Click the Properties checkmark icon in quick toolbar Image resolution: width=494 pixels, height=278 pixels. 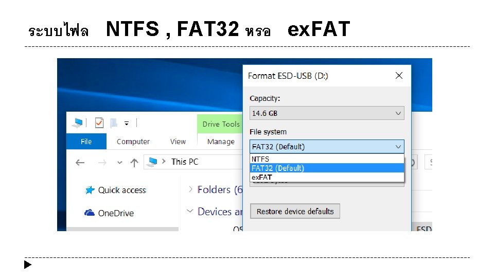(99, 123)
